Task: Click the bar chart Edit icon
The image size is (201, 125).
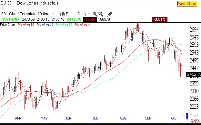Action: [x=62, y=14]
